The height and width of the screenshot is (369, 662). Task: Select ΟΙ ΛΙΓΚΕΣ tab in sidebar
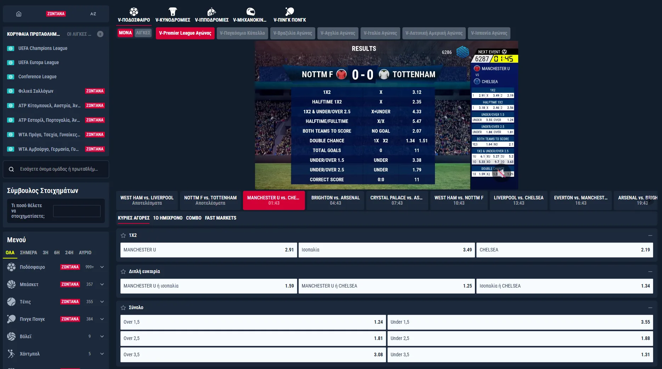coord(79,34)
